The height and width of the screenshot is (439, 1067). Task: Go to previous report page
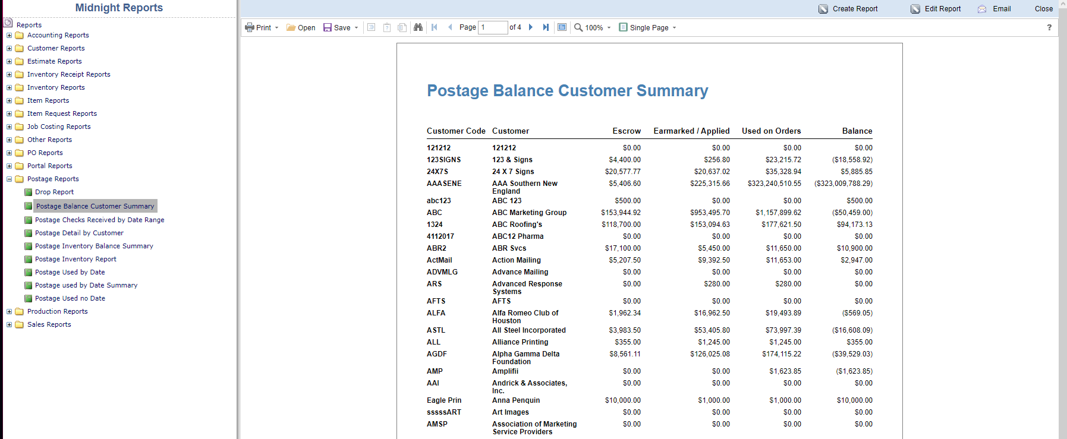(450, 27)
